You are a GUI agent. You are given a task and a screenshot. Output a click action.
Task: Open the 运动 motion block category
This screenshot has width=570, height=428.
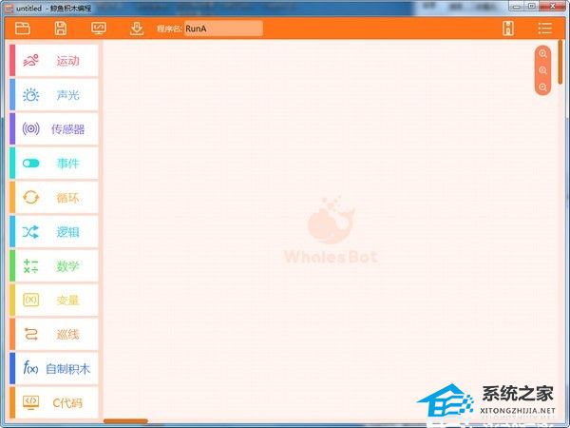(x=54, y=61)
